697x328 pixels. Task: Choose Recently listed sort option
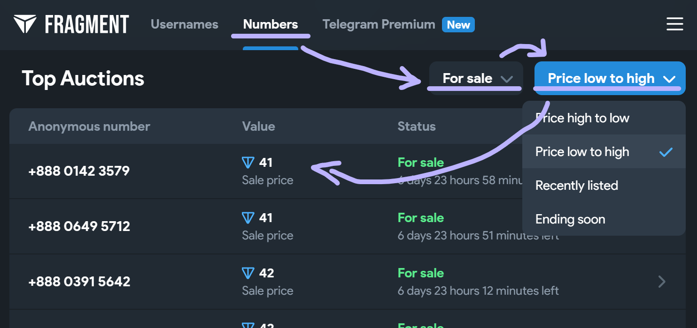coord(576,186)
